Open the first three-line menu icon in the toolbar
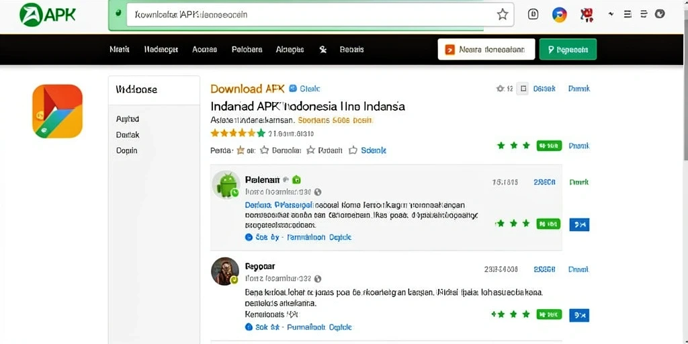Viewport: 688px width, 344px height. [x=628, y=14]
